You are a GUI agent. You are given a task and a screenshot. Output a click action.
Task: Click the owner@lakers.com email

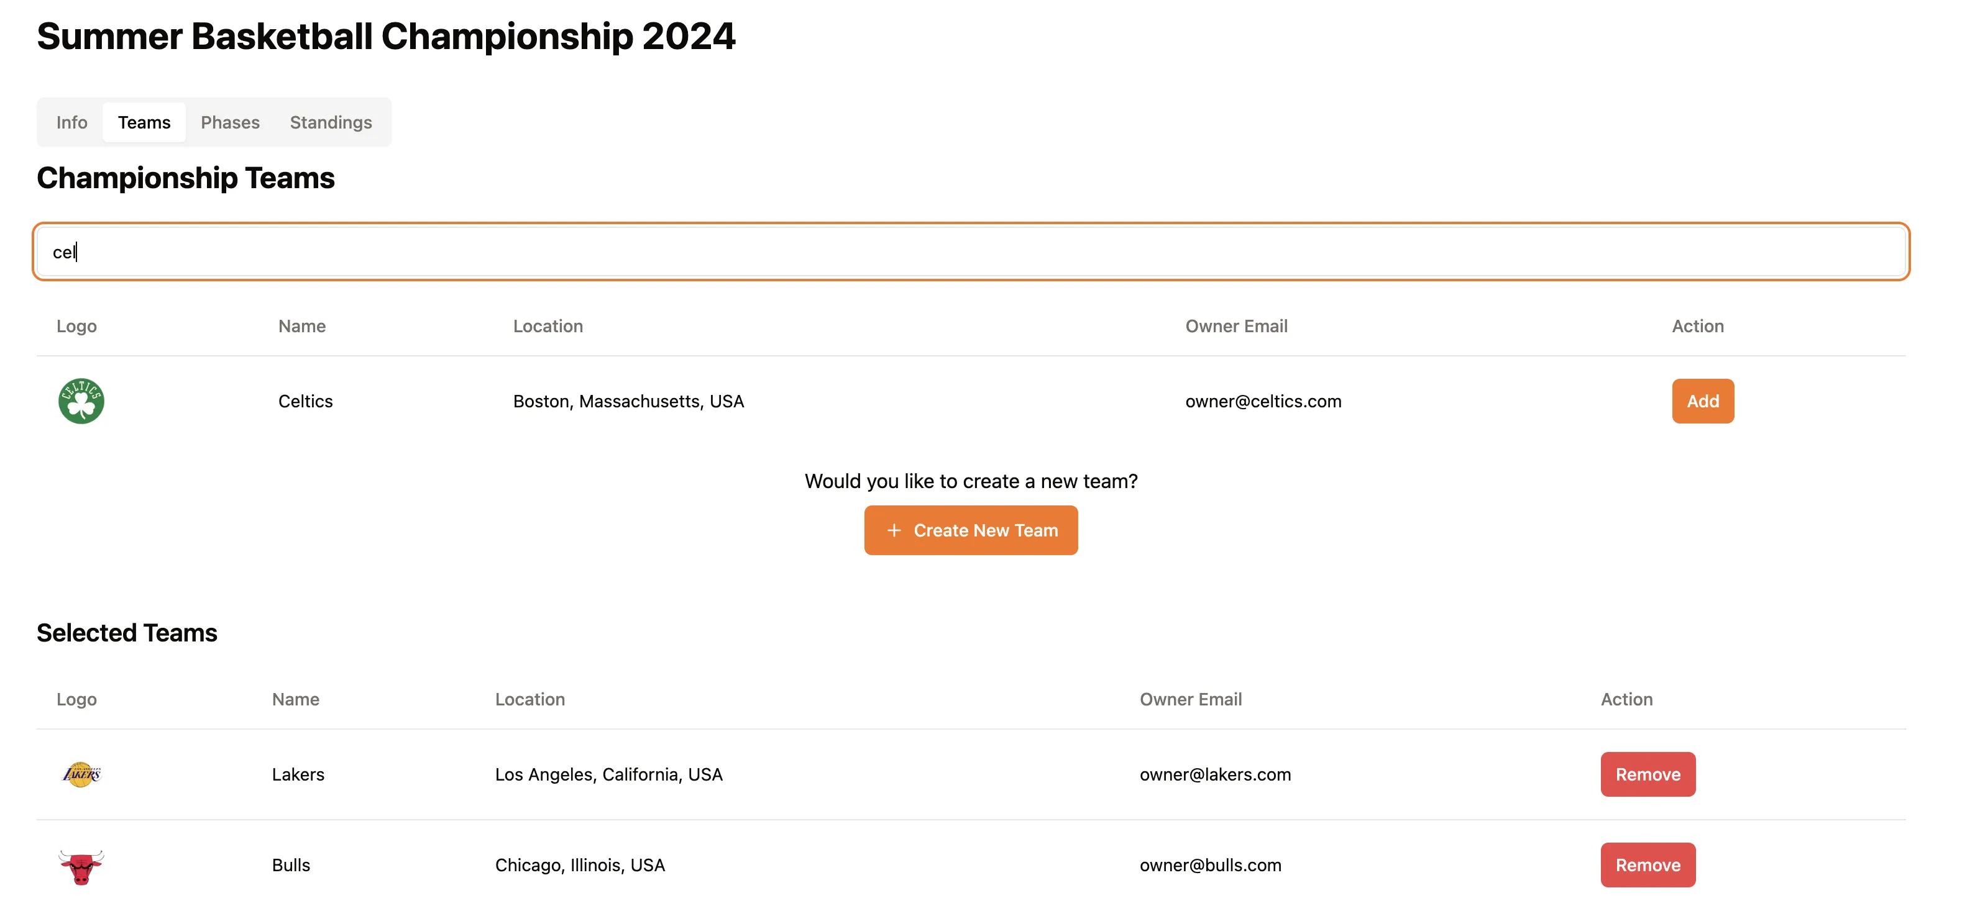tap(1215, 774)
